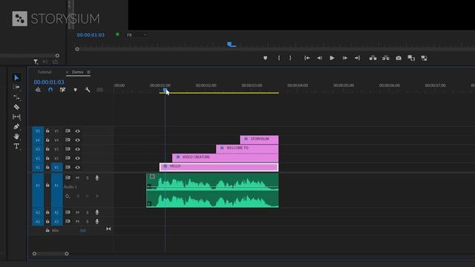
Task: Mute the A1 track
Action: tap(77, 178)
